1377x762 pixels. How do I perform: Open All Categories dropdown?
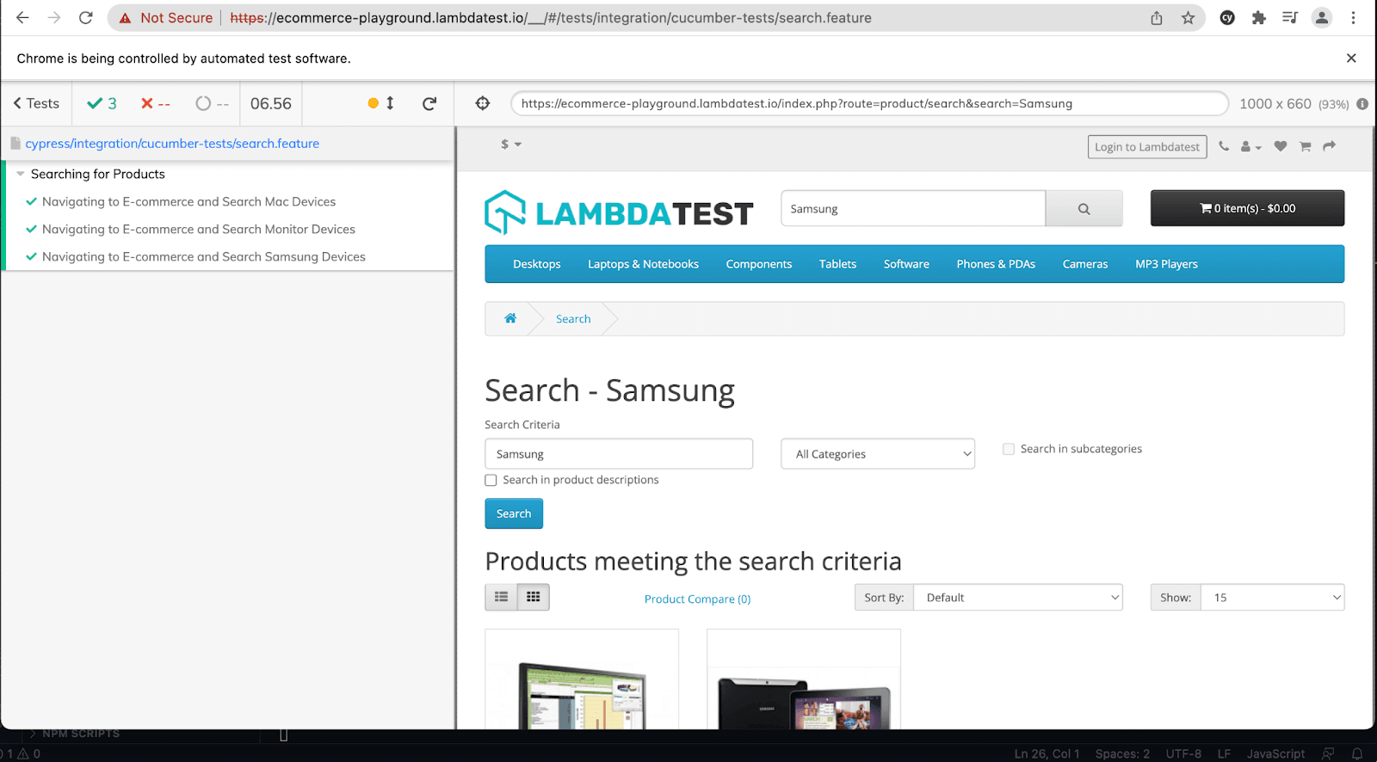click(878, 454)
